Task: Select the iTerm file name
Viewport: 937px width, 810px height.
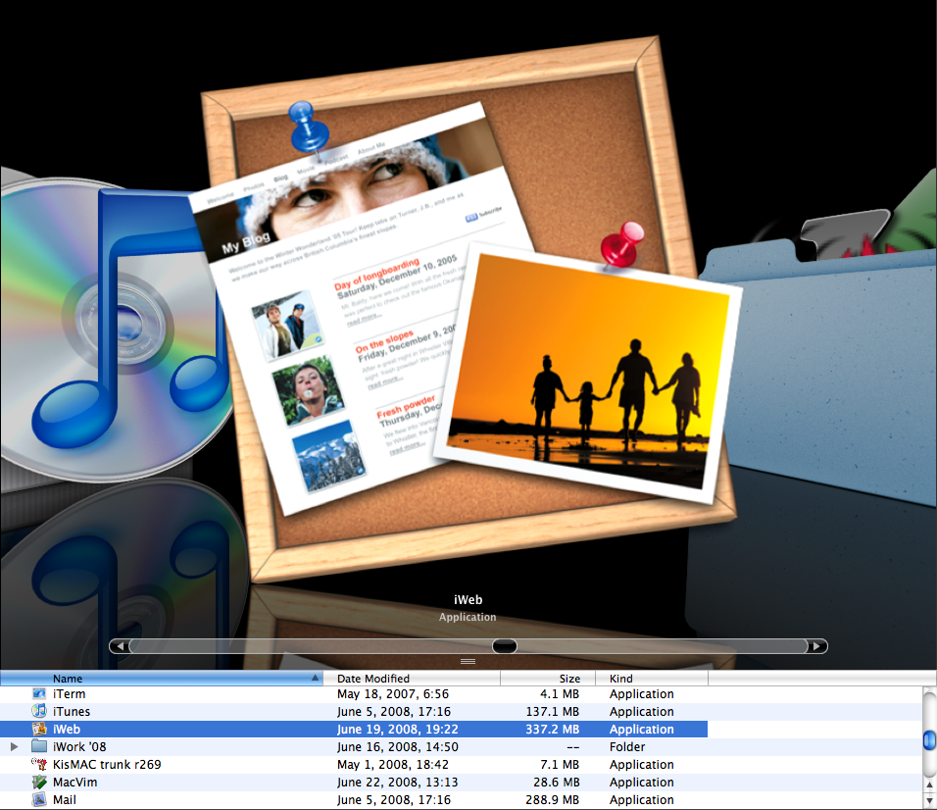Action: click(x=70, y=694)
